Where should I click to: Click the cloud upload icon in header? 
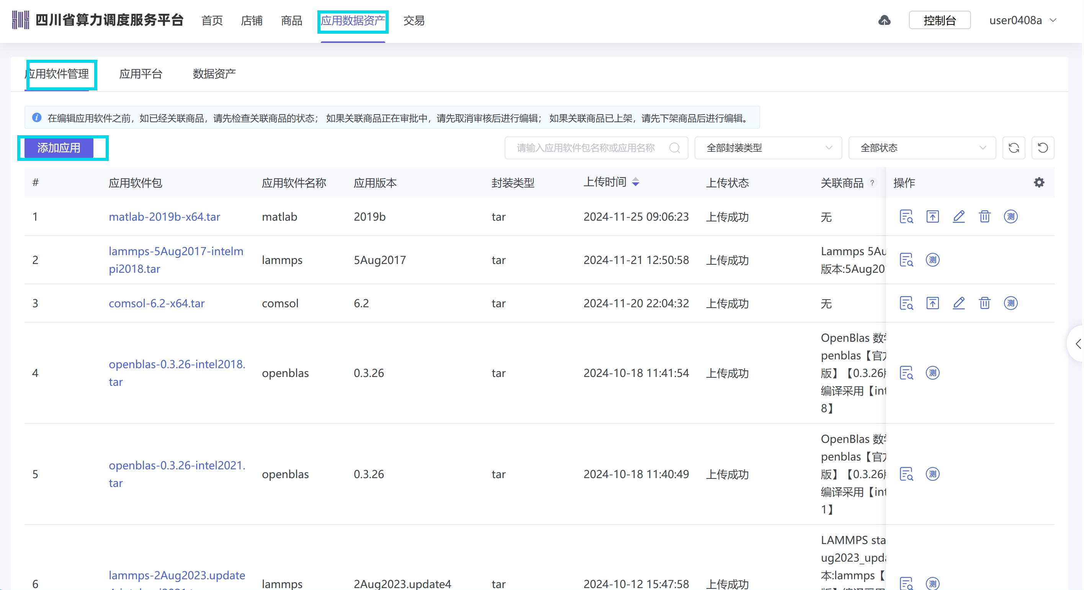[x=884, y=20]
